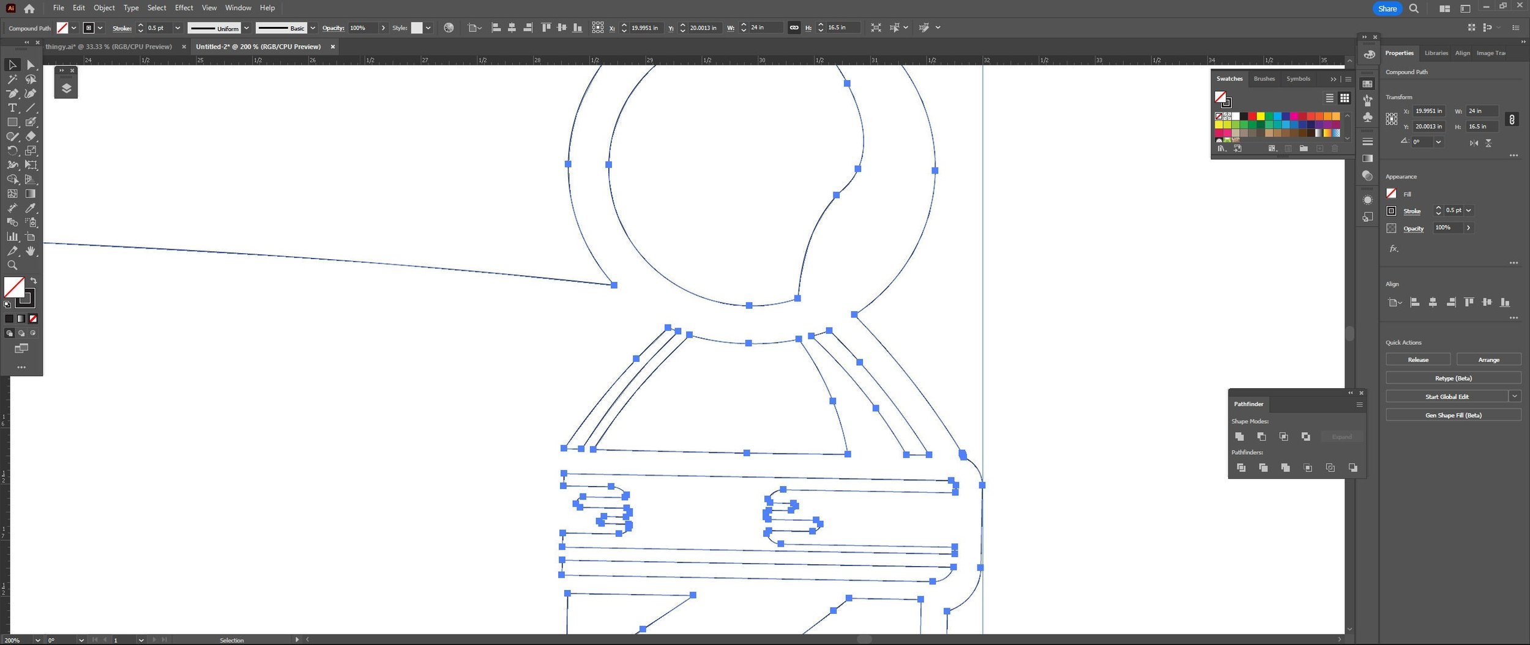Expand the opacity slider arrow in control bar
Image resolution: width=1530 pixels, height=645 pixels.
coord(383,28)
